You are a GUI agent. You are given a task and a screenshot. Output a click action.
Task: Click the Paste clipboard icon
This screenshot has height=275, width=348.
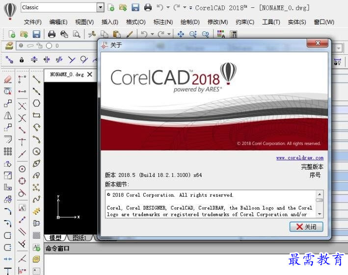coord(117,34)
